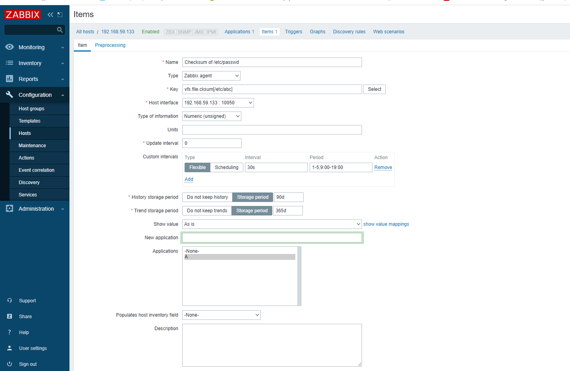Click the Inventory list icon
Viewport: 570px width, 371px height.
click(10, 63)
